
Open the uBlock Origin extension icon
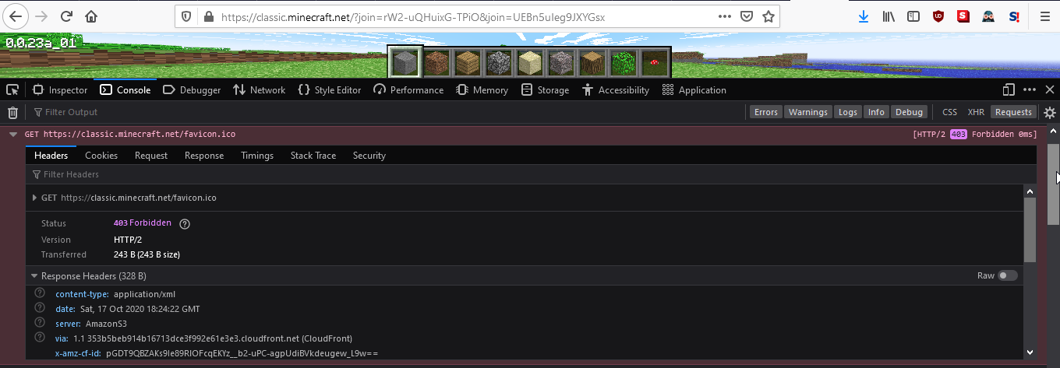(938, 16)
